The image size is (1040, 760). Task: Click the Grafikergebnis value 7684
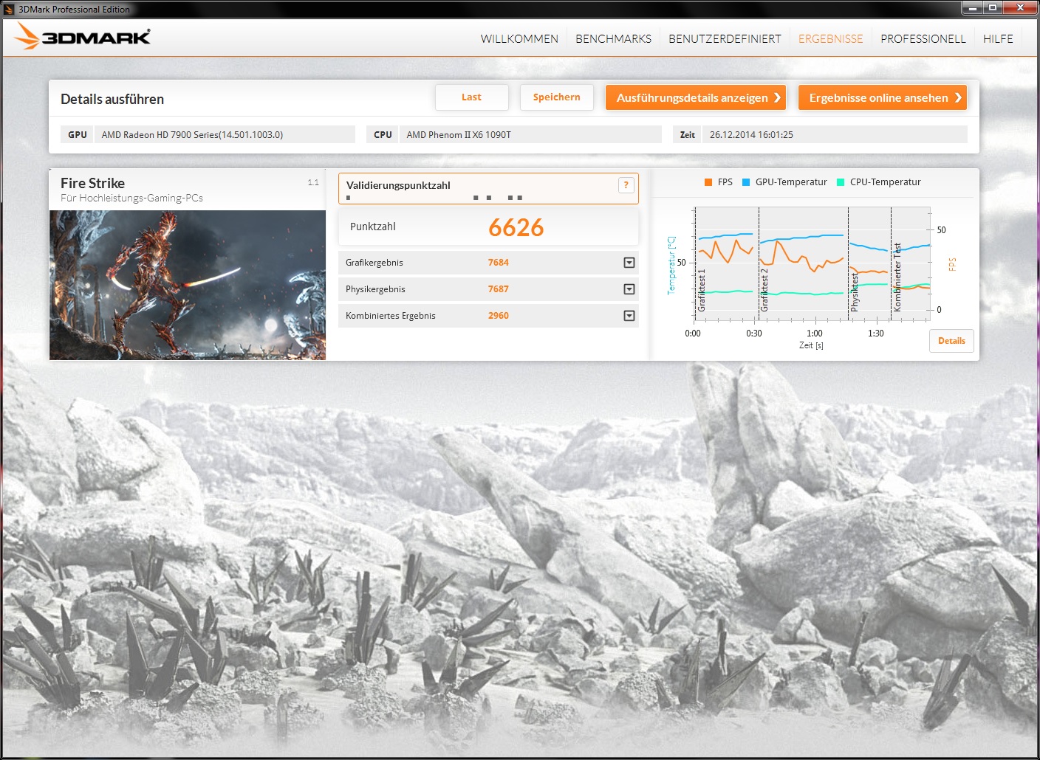pyautogui.click(x=499, y=263)
